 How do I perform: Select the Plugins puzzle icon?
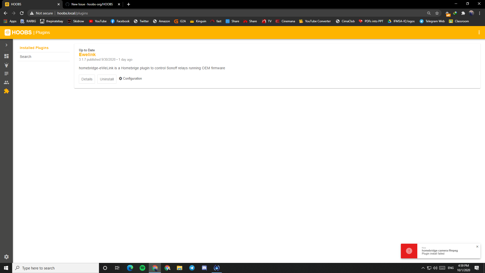(x=7, y=91)
